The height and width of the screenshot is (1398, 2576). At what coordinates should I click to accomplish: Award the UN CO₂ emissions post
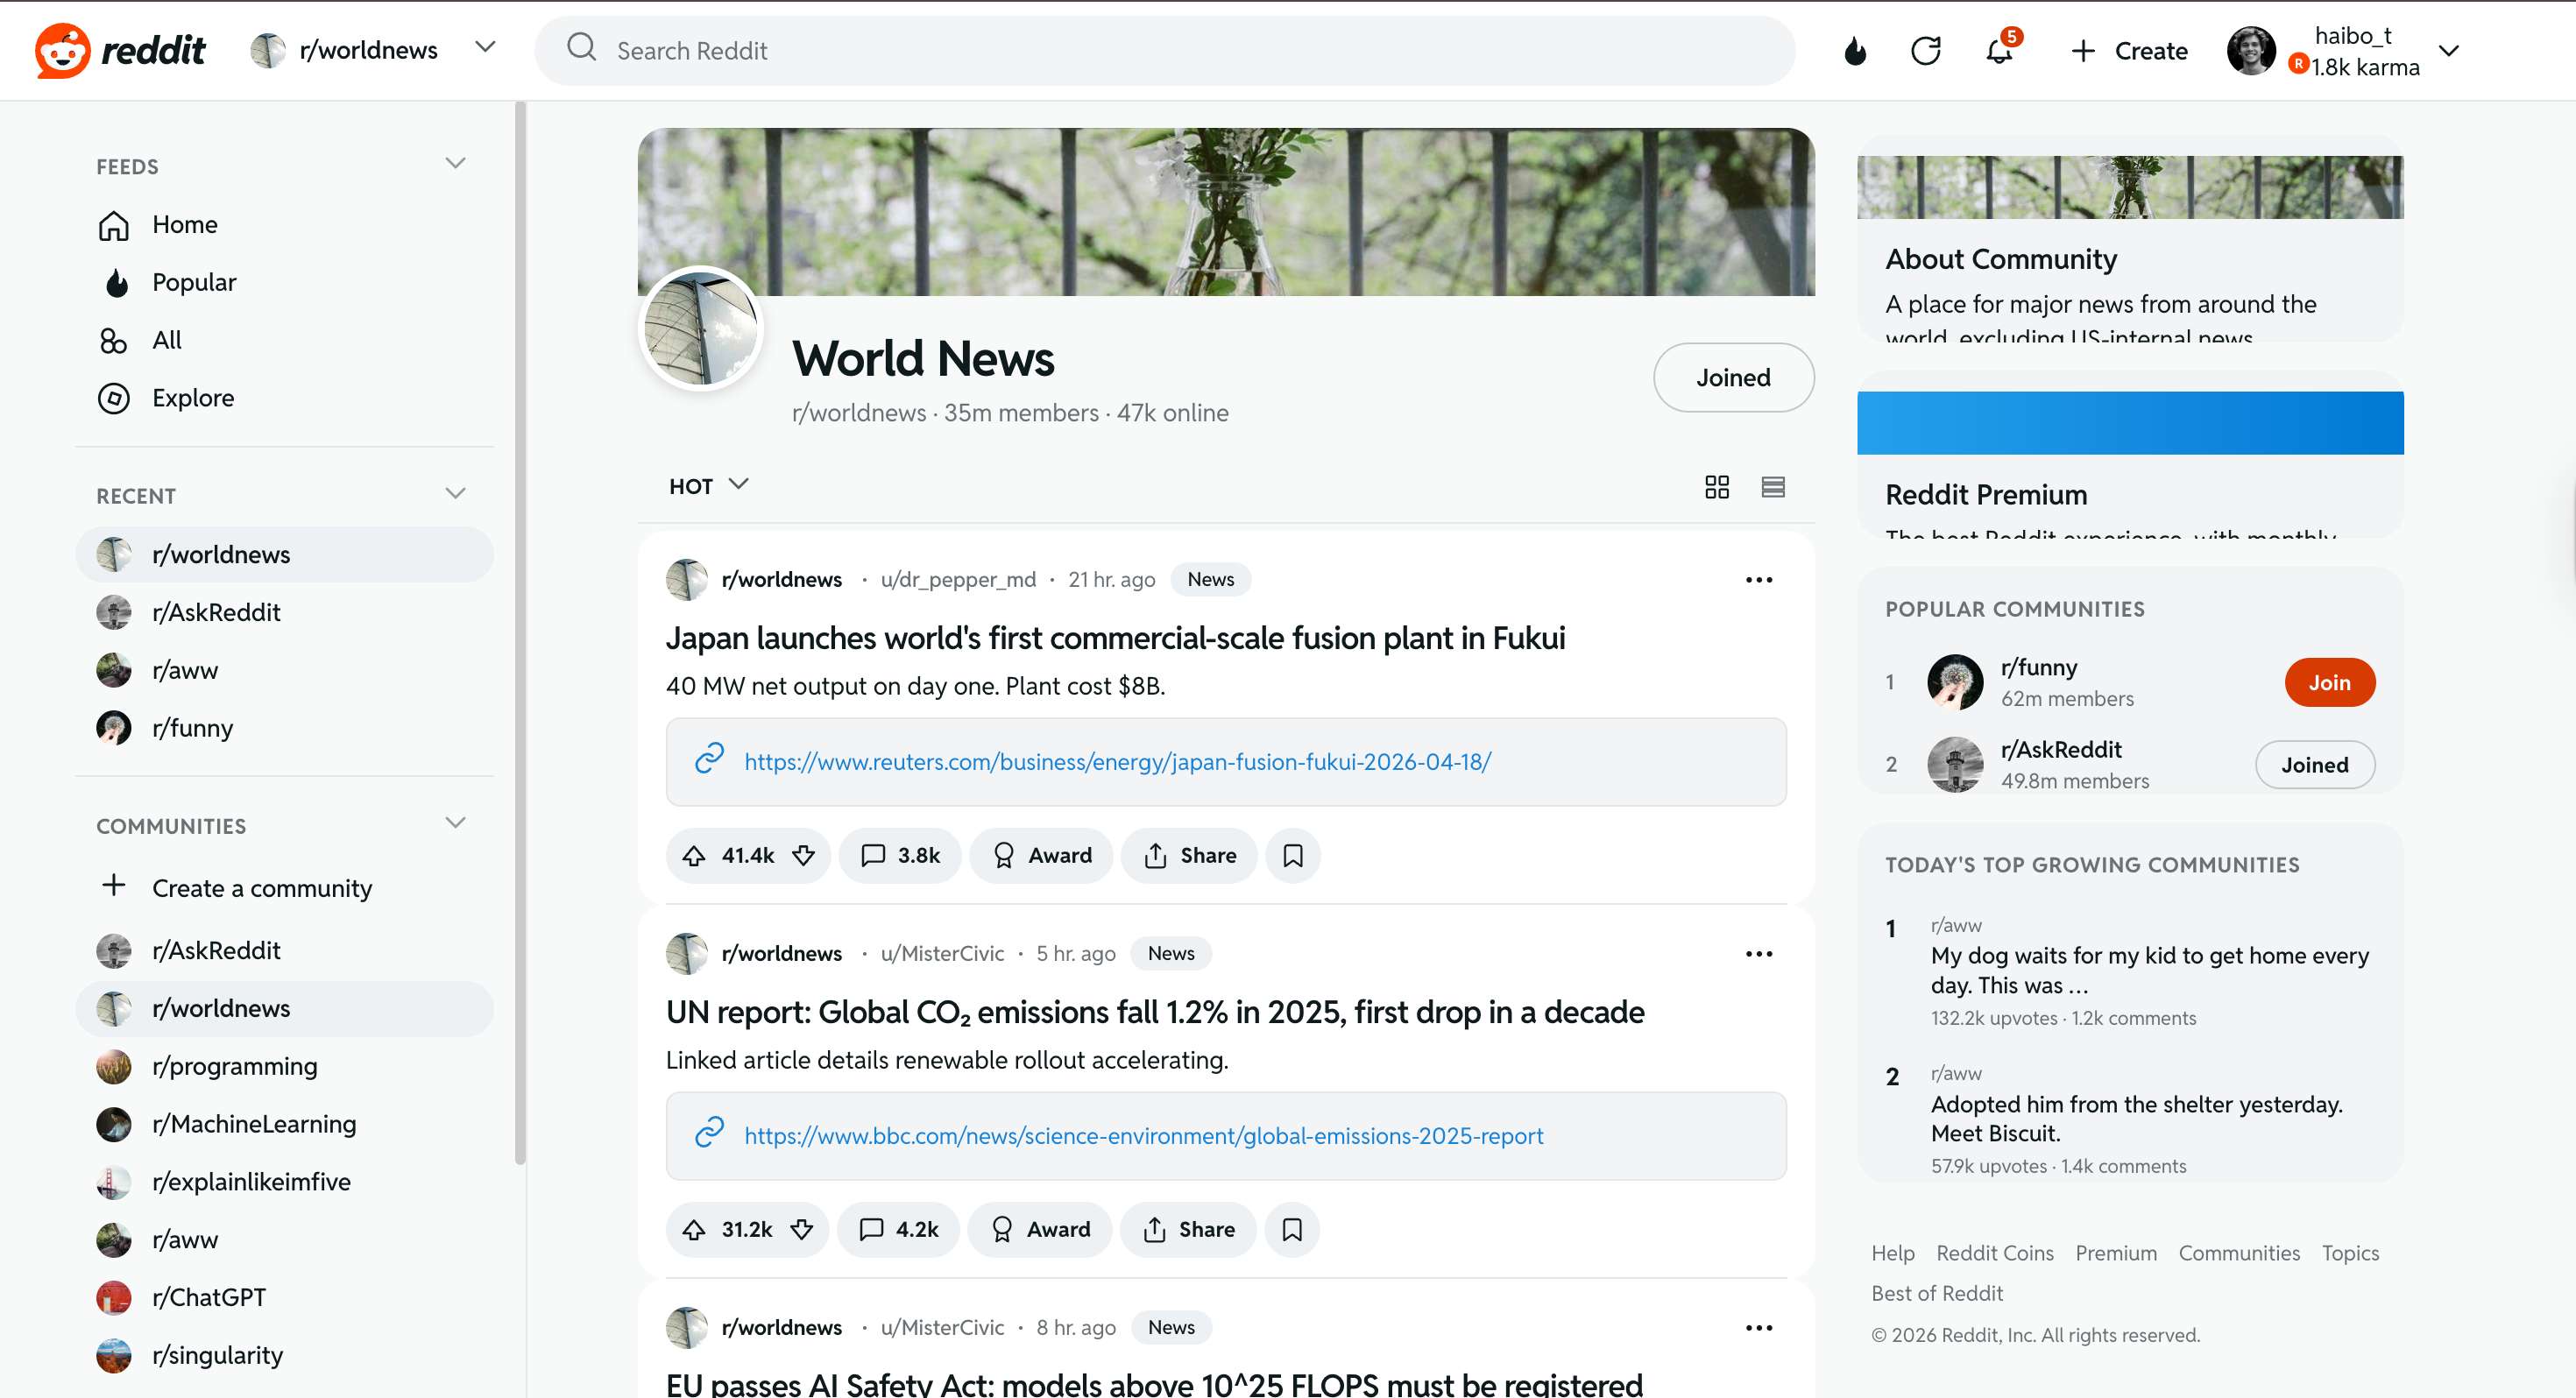[x=1039, y=1230]
